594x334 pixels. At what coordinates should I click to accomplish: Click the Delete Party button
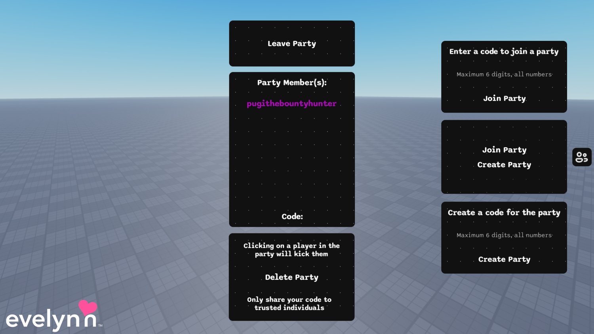[291, 277]
